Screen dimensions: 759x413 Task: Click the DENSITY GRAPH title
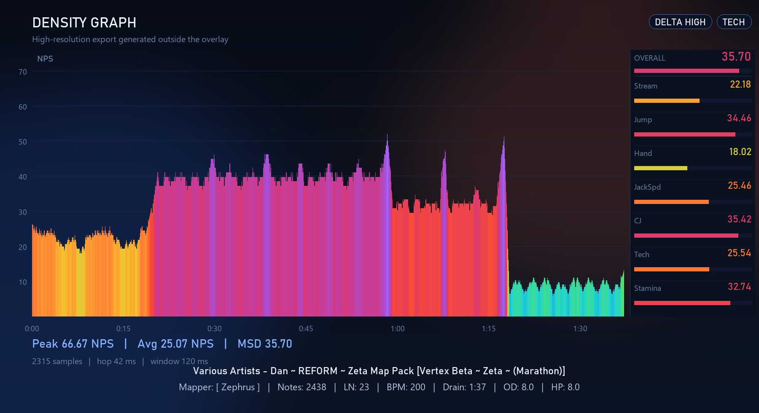click(x=84, y=23)
